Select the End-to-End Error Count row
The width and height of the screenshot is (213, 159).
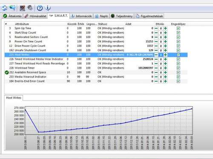pos(96,81)
